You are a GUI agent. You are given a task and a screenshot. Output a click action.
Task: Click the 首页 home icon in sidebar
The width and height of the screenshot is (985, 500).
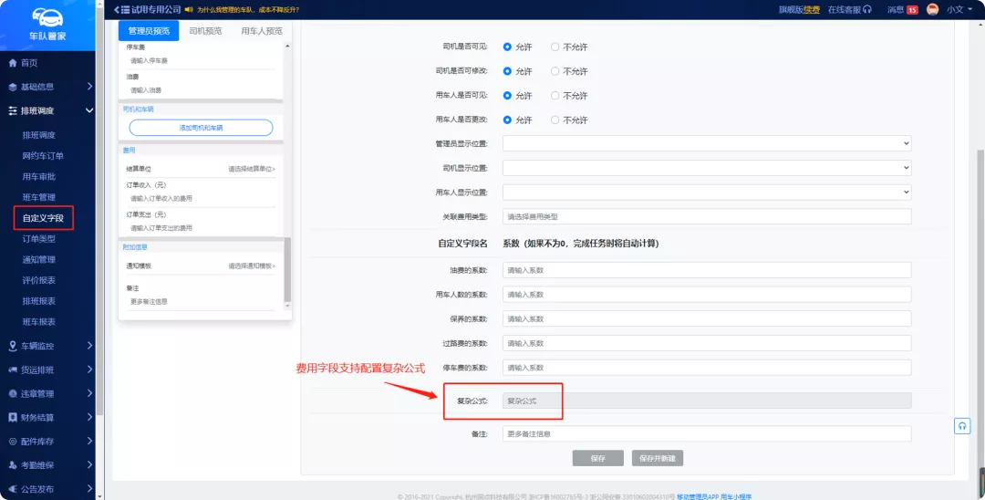click(13, 63)
